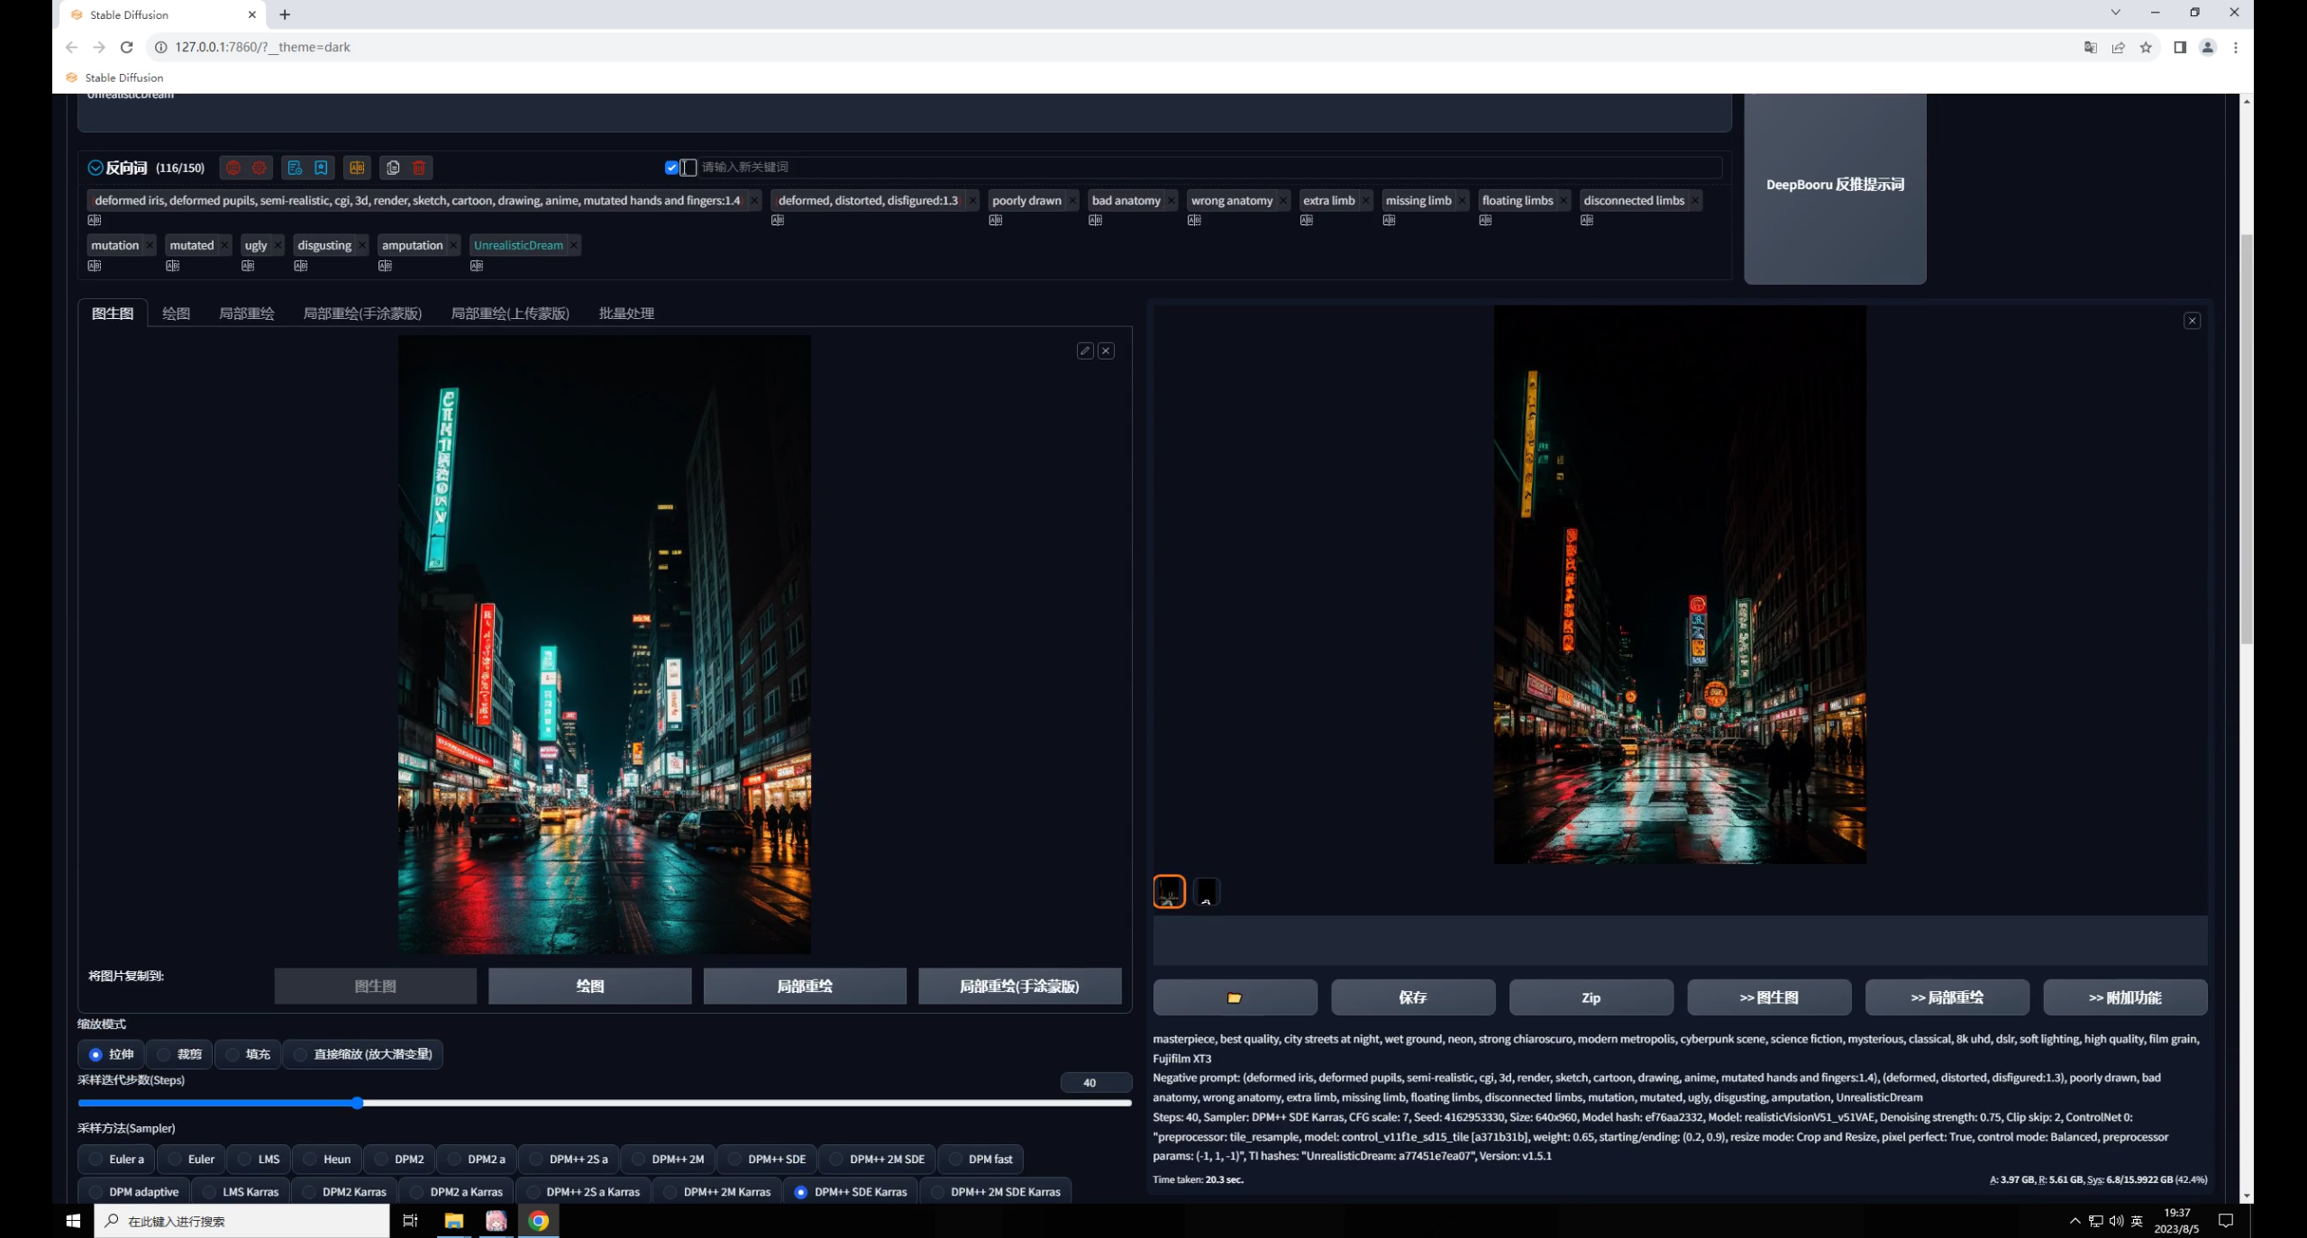Open the bookmark favorites icon in negative prompt toolbar

[321, 168]
